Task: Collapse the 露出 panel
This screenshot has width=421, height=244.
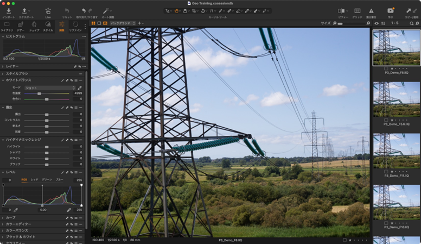Action: click(3, 108)
